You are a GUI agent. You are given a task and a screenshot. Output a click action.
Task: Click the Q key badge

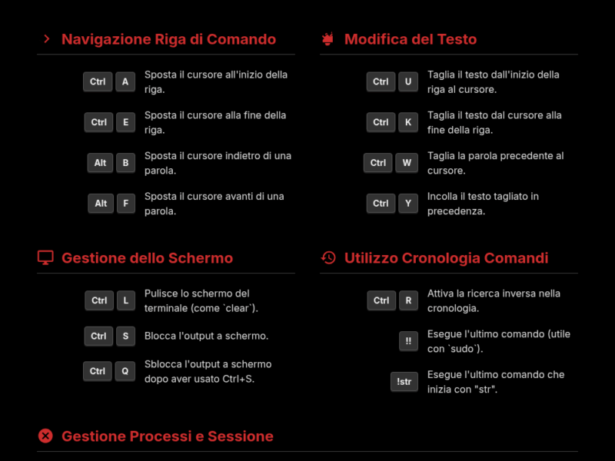tap(125, 371)
